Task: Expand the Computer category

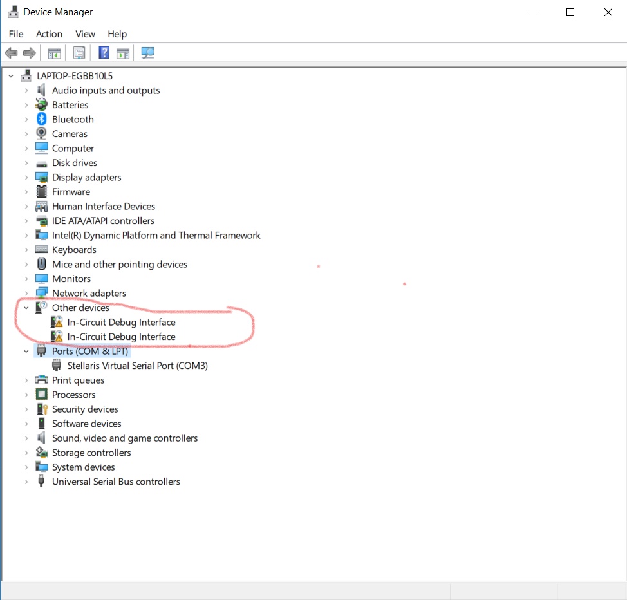Action: pos(26,149)
